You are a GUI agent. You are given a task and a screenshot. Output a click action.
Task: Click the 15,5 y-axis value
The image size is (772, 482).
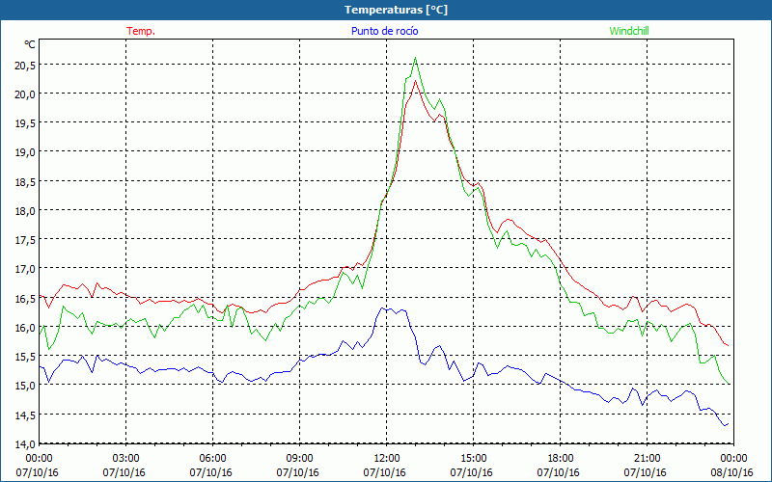click(25, 356)
